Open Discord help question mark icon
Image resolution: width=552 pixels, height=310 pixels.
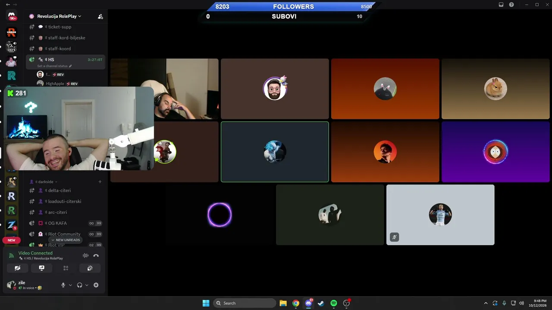pos(511,4)
